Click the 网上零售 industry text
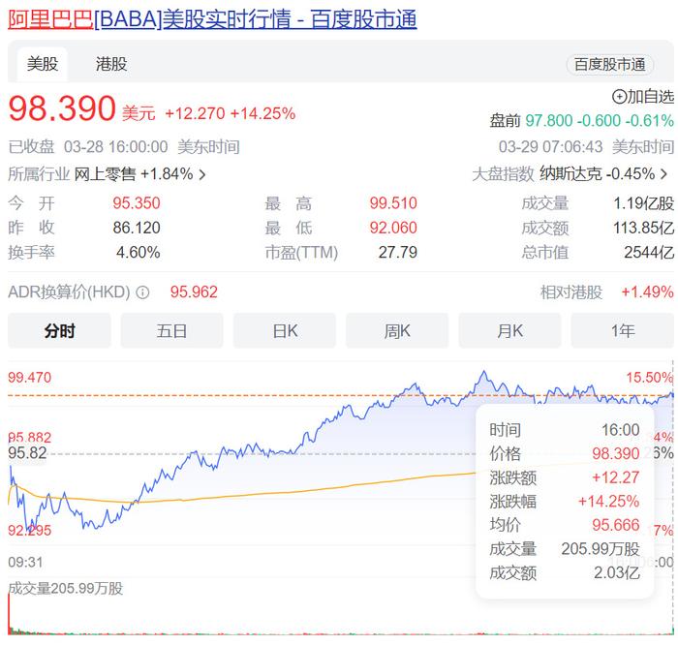 pos(105,174)
